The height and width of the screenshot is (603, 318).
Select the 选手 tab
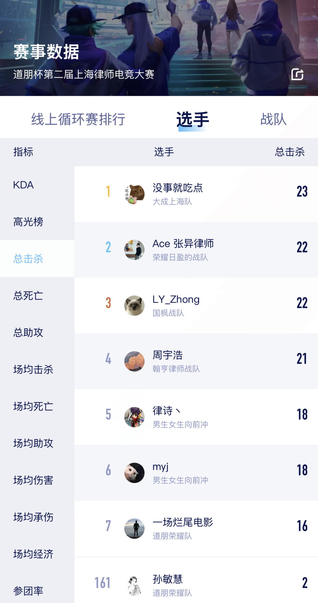pyautogui.click(x=193, y=119)
